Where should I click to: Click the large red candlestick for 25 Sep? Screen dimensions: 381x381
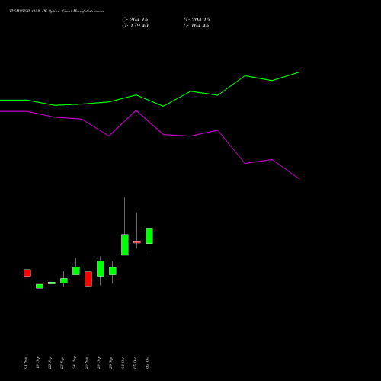88,279
